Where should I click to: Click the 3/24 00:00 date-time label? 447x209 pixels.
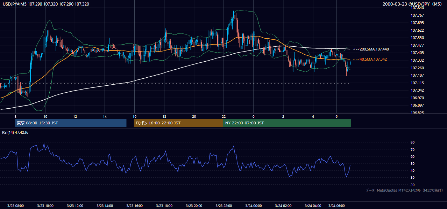point(254,206)
